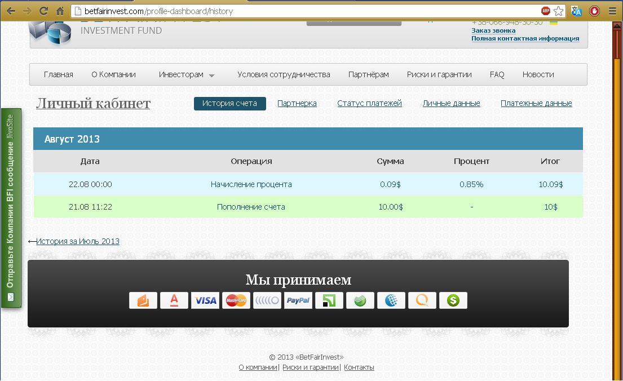Select the contactless waves payment icon
Screen dimensions: 623x381
click(x=267, y=300)
